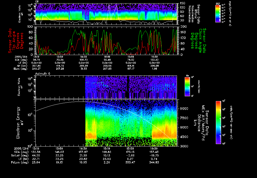Click the cnts/(cm**2-sr-sec-eV) color scale bar

(x=218, y=122)
